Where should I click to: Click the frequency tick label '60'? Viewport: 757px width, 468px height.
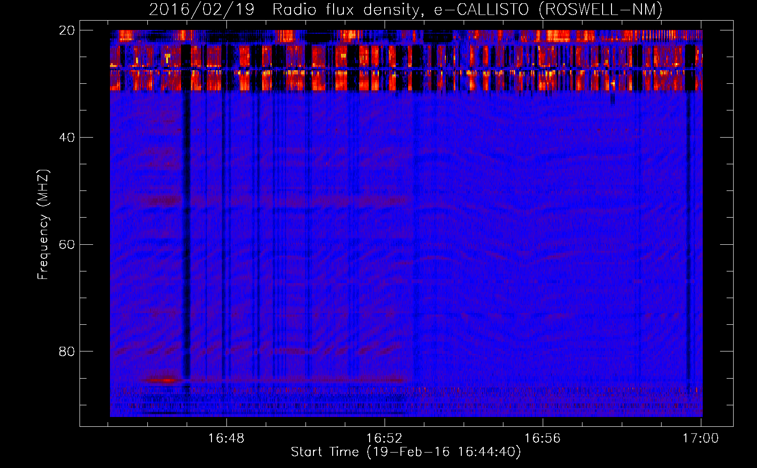click(66, 245)
